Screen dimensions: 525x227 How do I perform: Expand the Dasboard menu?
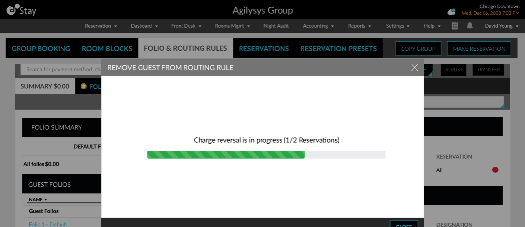pos(144,26)
